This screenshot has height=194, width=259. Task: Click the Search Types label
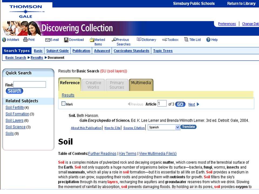[x=17, y=51]
